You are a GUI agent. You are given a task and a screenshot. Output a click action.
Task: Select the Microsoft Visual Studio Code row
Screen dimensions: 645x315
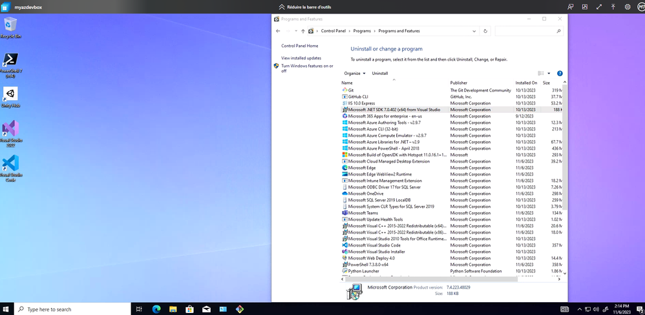click(452, 245)
